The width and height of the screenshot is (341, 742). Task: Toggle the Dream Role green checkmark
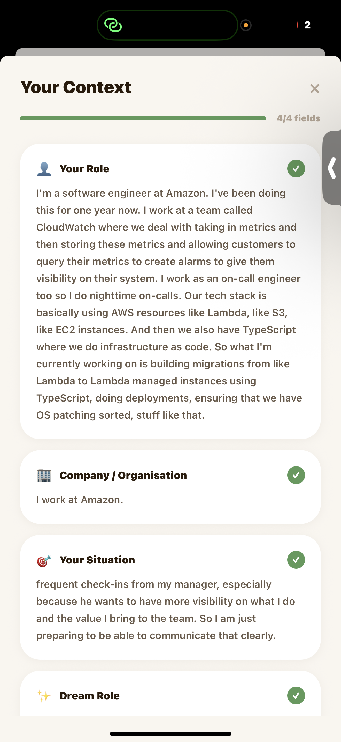tap(296, 696)
